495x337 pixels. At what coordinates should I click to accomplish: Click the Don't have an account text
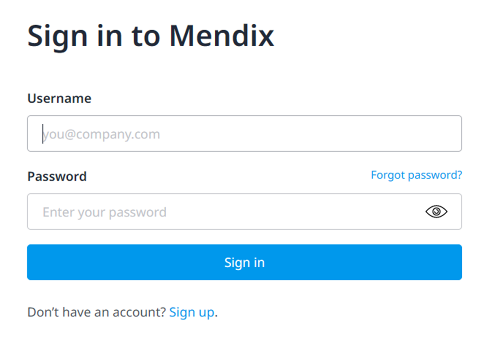[x=96, y=312]
